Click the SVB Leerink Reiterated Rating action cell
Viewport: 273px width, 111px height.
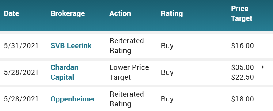coord(127,46)
